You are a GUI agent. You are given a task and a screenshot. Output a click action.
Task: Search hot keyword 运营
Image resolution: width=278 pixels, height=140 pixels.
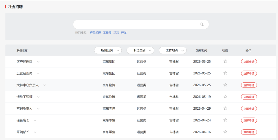tap(116, 33)
